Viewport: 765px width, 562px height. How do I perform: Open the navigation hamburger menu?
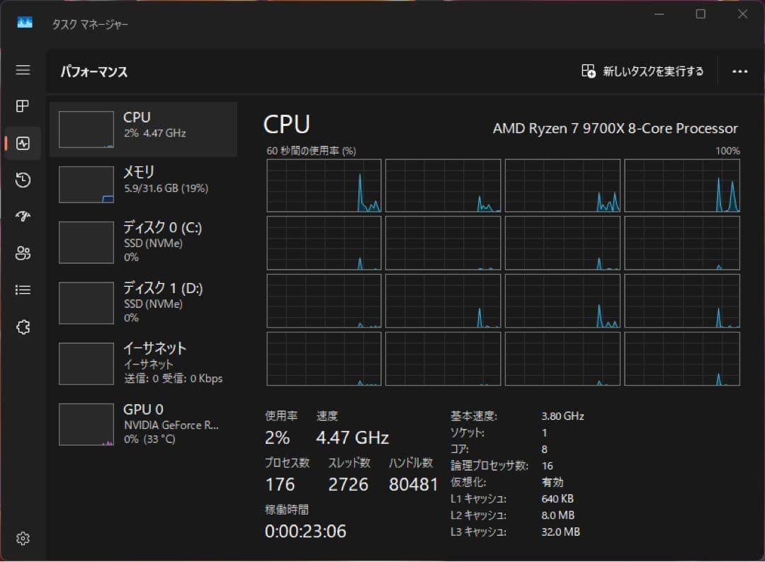pos(23,70)
